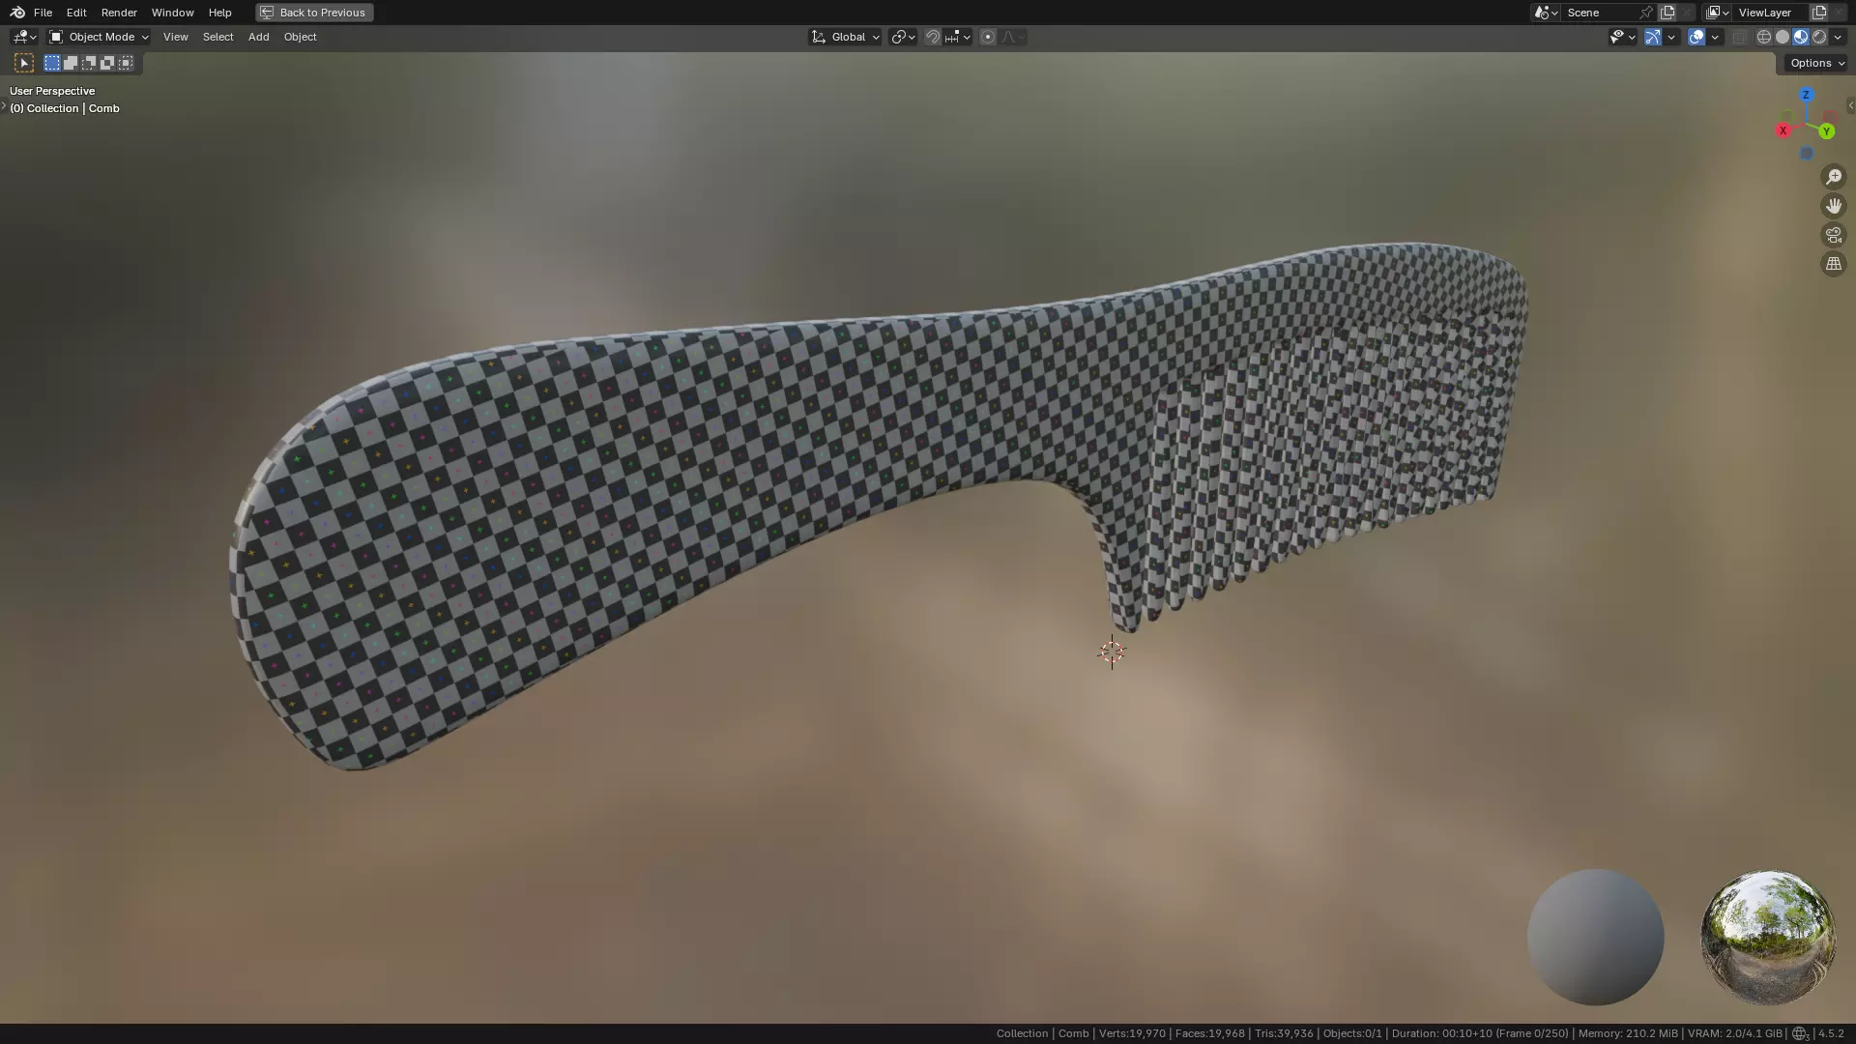Choose the Invert Selection mode icon
The height and width of the screenshot is (1044, 1856).
click(107, 63)
